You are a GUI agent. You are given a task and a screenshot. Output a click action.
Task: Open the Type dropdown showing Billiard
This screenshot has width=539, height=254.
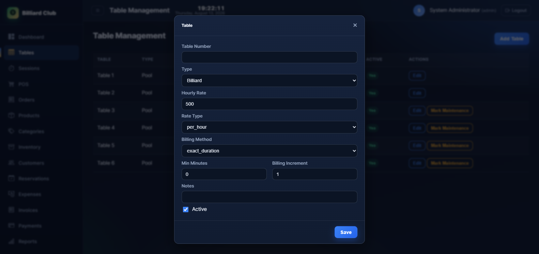[x=269, y=80]
